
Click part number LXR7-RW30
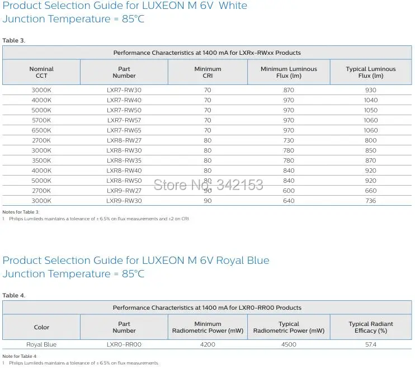tap(124, 90)
